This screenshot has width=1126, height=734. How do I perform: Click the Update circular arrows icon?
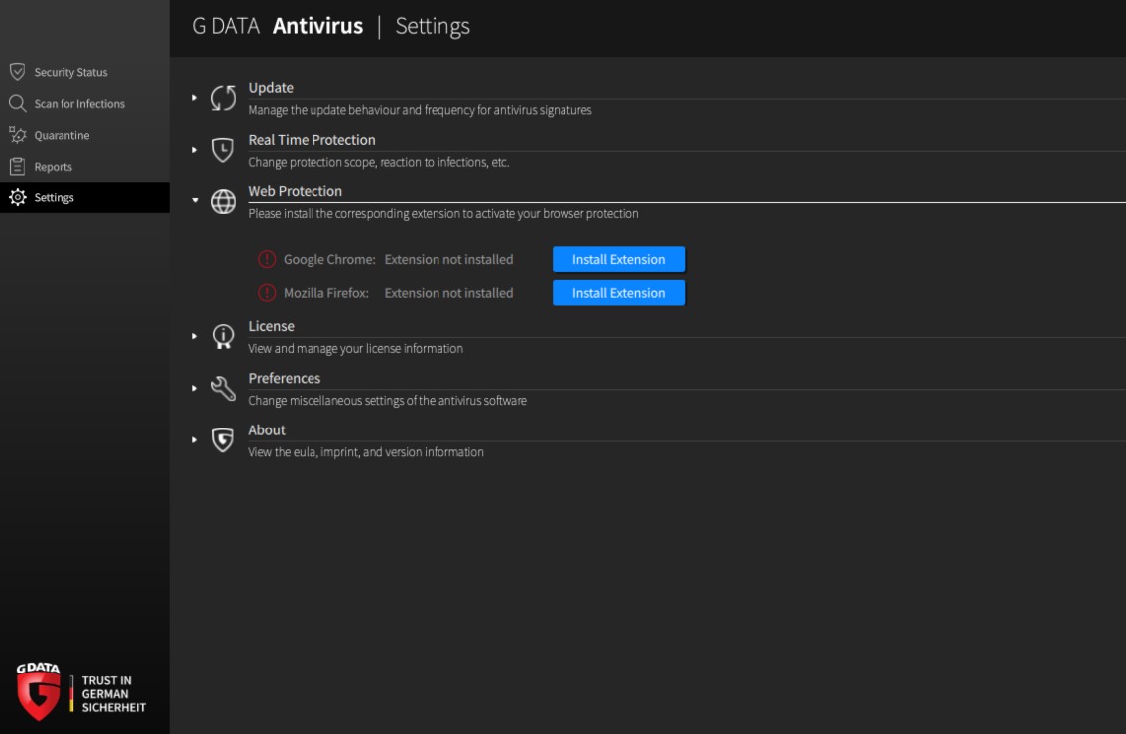(x=223, y=98)
